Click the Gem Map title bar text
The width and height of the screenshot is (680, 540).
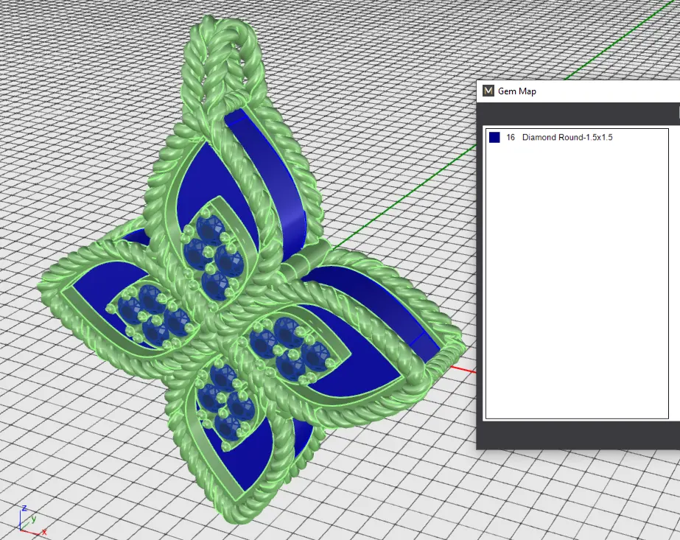tap(517, 91)
